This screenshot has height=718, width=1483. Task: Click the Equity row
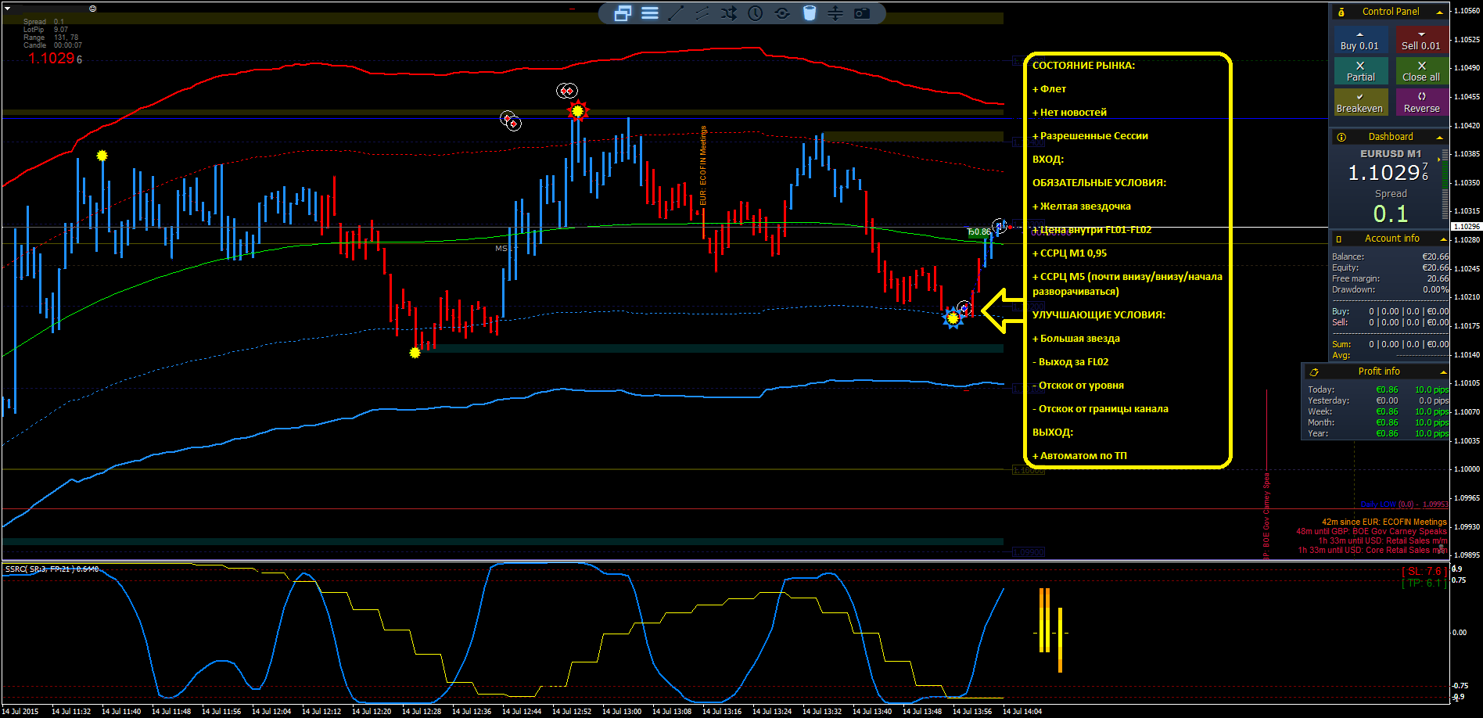(1390, 267)
